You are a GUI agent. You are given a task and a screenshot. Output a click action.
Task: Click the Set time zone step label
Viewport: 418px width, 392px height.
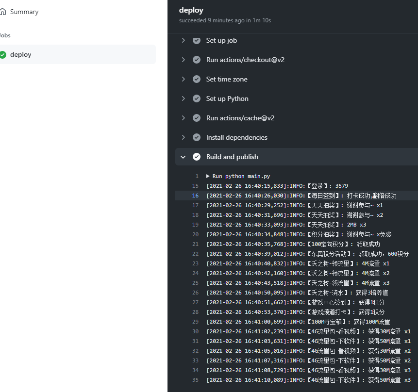227,80
